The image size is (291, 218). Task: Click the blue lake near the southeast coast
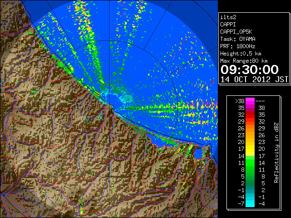pyautogui.click(x=198, y=153)
